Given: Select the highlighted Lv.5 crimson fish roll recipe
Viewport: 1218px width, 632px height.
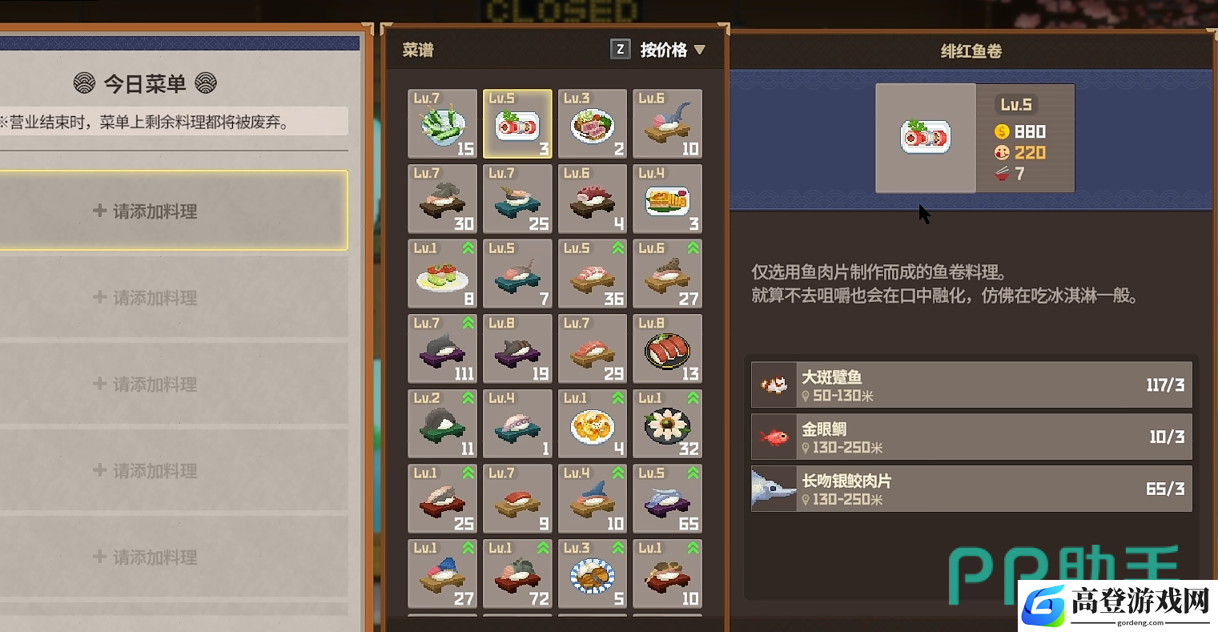Looking at the screenshot, I should point(517,123).
